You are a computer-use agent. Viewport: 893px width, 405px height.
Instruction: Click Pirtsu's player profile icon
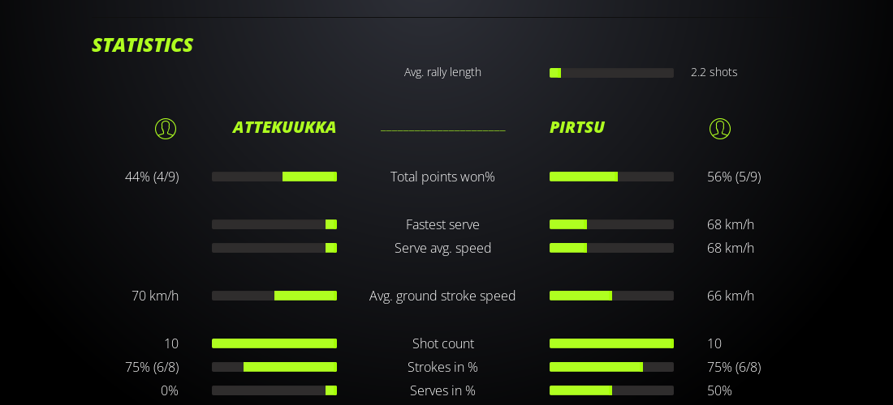pos(720,129)
